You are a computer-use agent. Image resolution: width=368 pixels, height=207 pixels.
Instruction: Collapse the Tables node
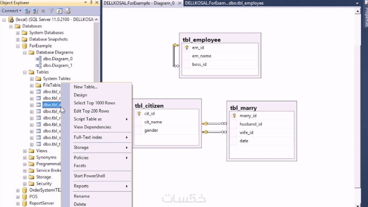pyautogui.click(x=25, y=72)
